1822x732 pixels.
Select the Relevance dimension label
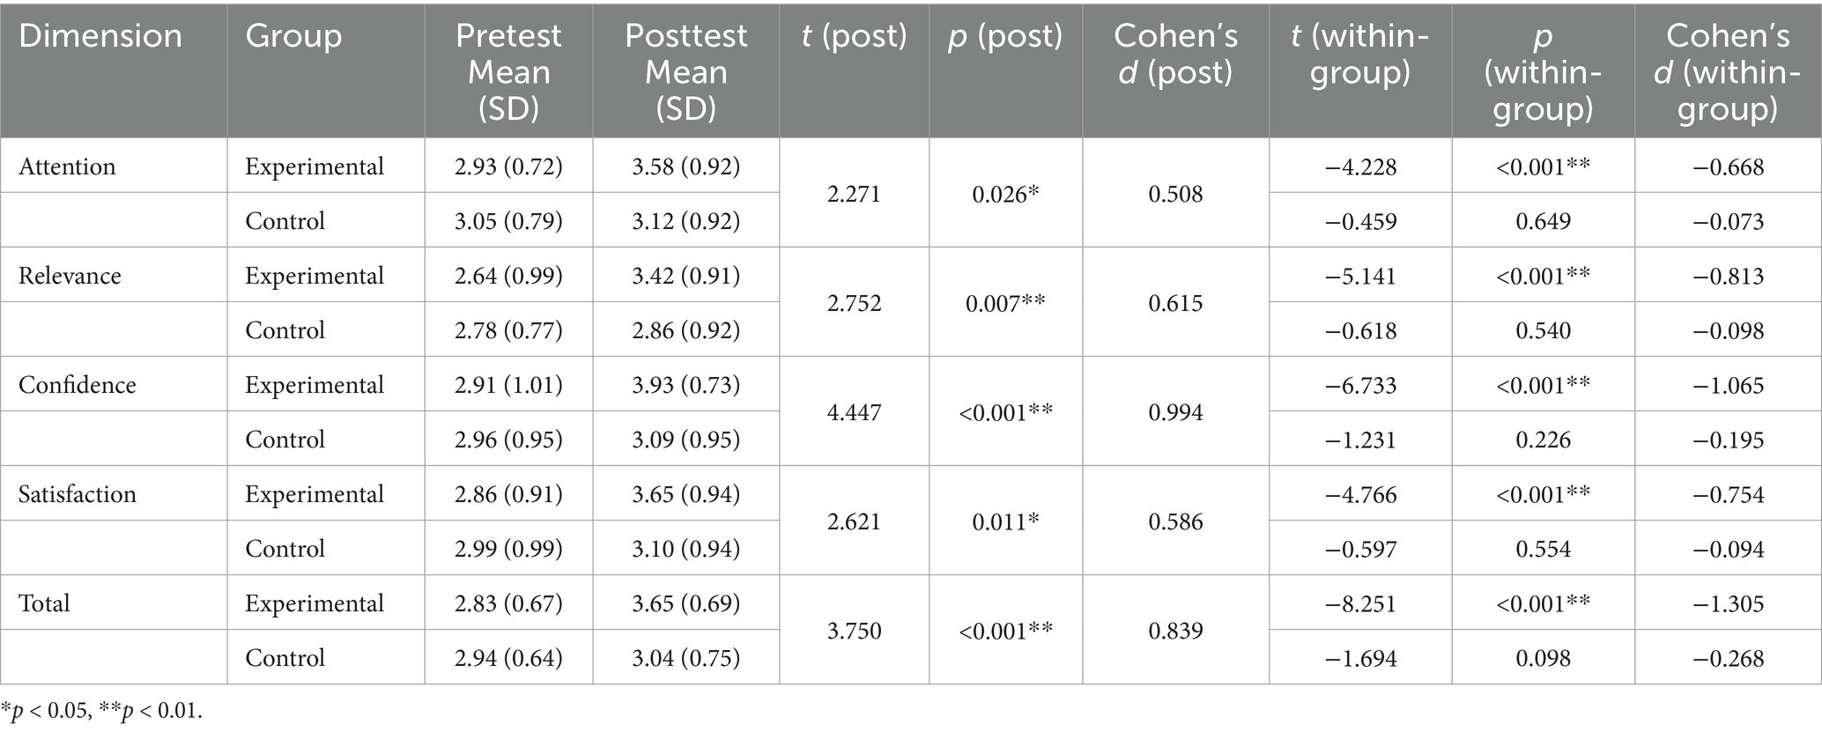[70, 276]
